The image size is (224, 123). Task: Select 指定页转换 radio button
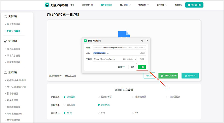167,97
